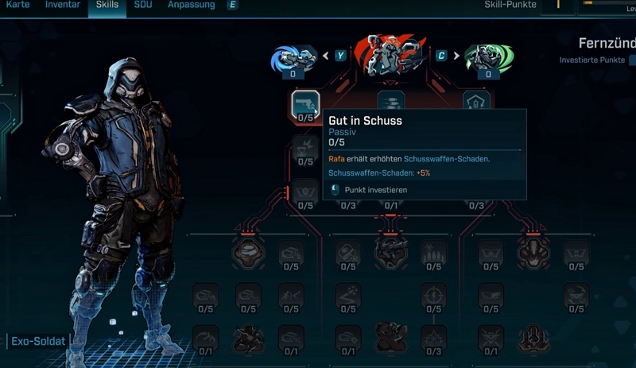Click the explosion skill icon labeled 0/3
Viewport: 636px width, 368px height.
point(433,341)
